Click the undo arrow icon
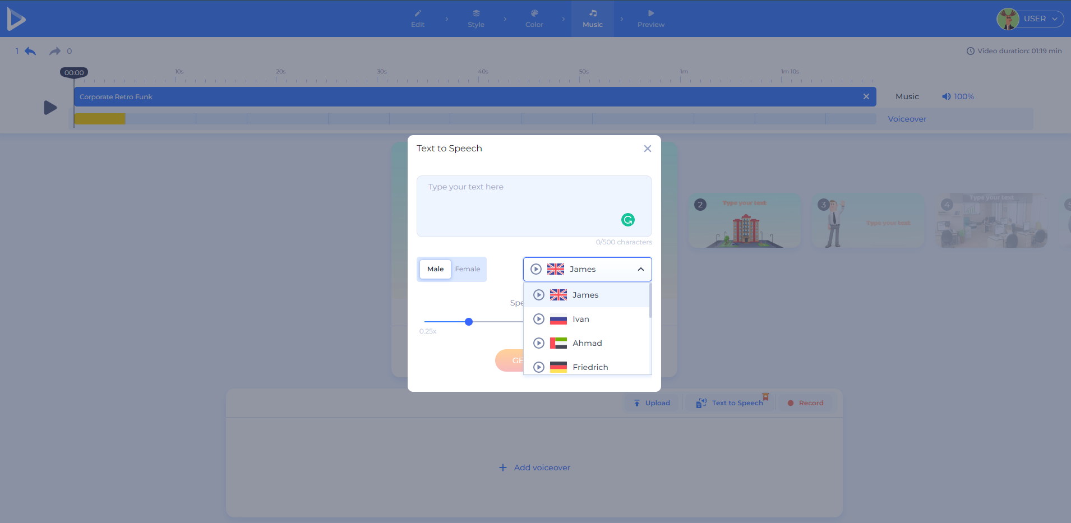Viewport: 1071px width, 523px height. point(30,51)
